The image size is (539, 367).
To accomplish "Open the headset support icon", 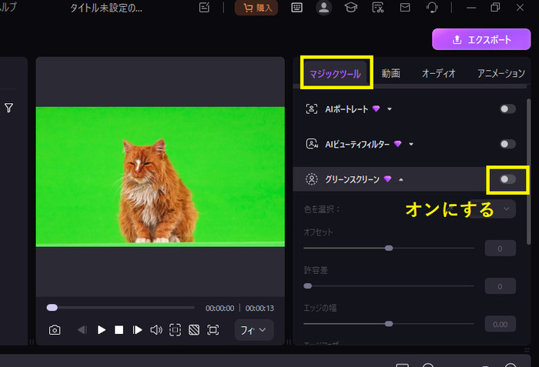I will [432, 8].
